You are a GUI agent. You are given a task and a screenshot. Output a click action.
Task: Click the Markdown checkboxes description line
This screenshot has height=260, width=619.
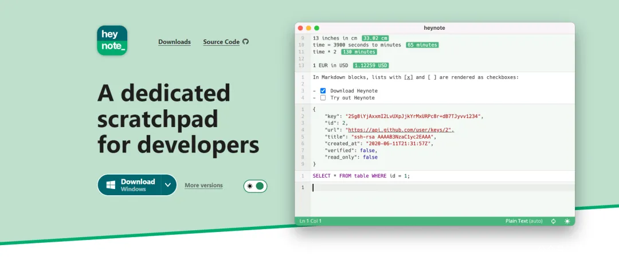[416, 77]
